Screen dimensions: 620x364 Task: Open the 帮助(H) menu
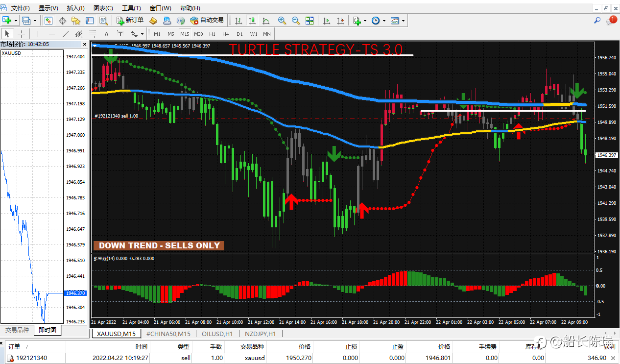(x=190, y=8)
